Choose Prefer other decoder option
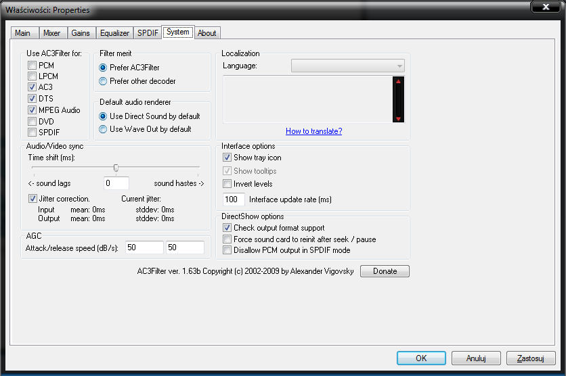Image resolution: width=566 pixels, height=376 pixels. [x=103, y=81]
